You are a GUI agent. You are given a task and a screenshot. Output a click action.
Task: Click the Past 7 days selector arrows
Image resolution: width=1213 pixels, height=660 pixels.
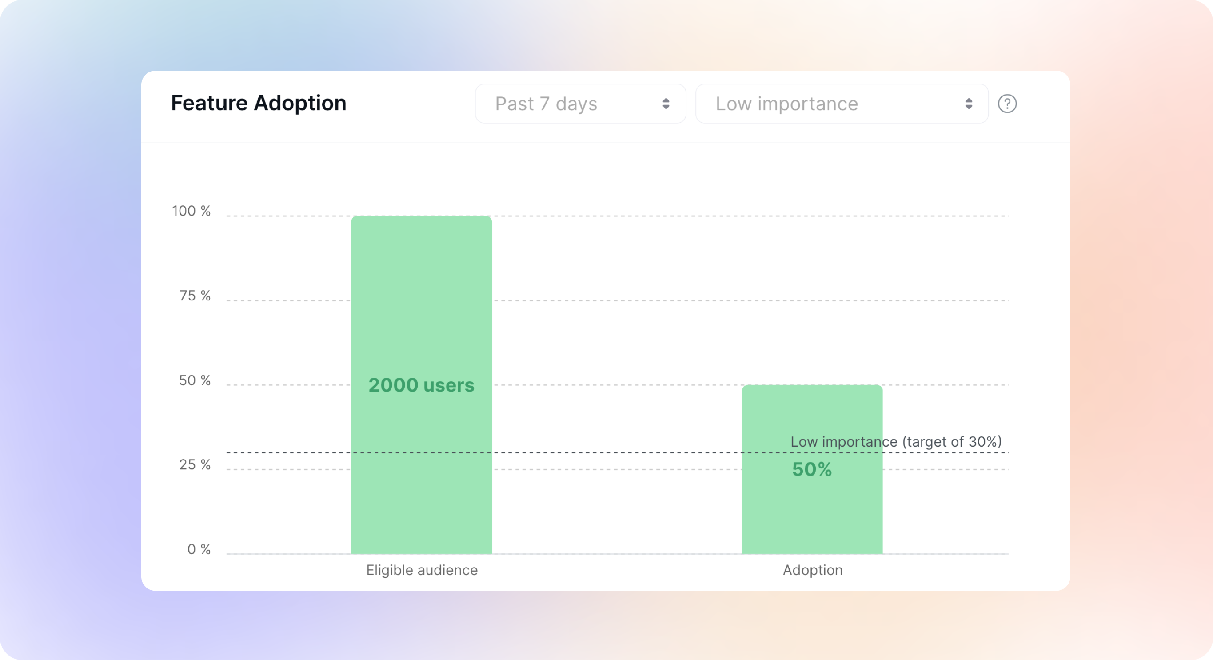666,104
